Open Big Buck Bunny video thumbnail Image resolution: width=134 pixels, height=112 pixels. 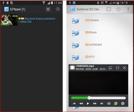pos(9,20)
